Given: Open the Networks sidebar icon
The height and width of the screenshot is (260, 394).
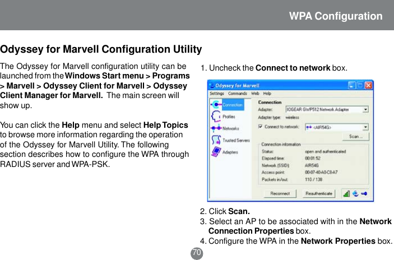Looking at the screenshot, I should 216,128.
